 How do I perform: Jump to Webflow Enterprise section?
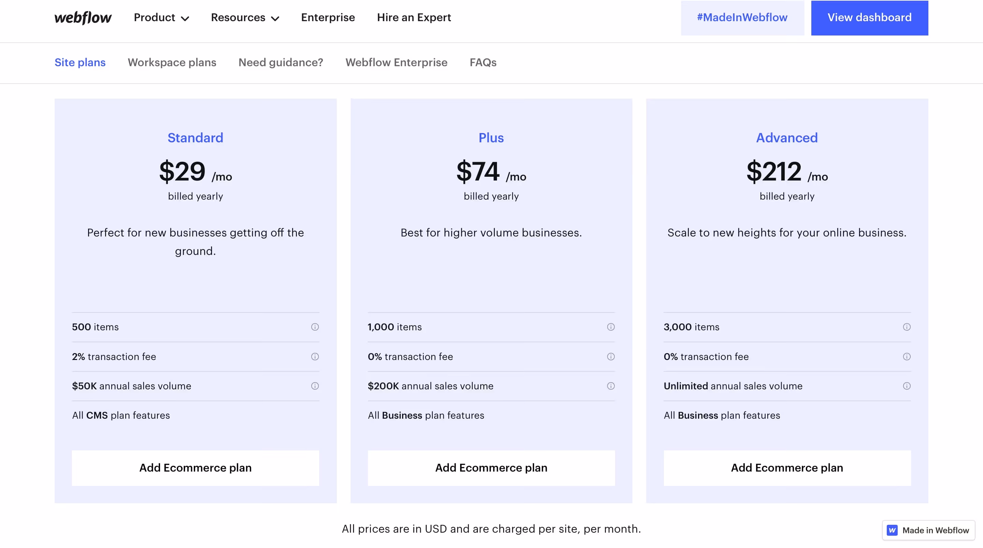point(396,62)
